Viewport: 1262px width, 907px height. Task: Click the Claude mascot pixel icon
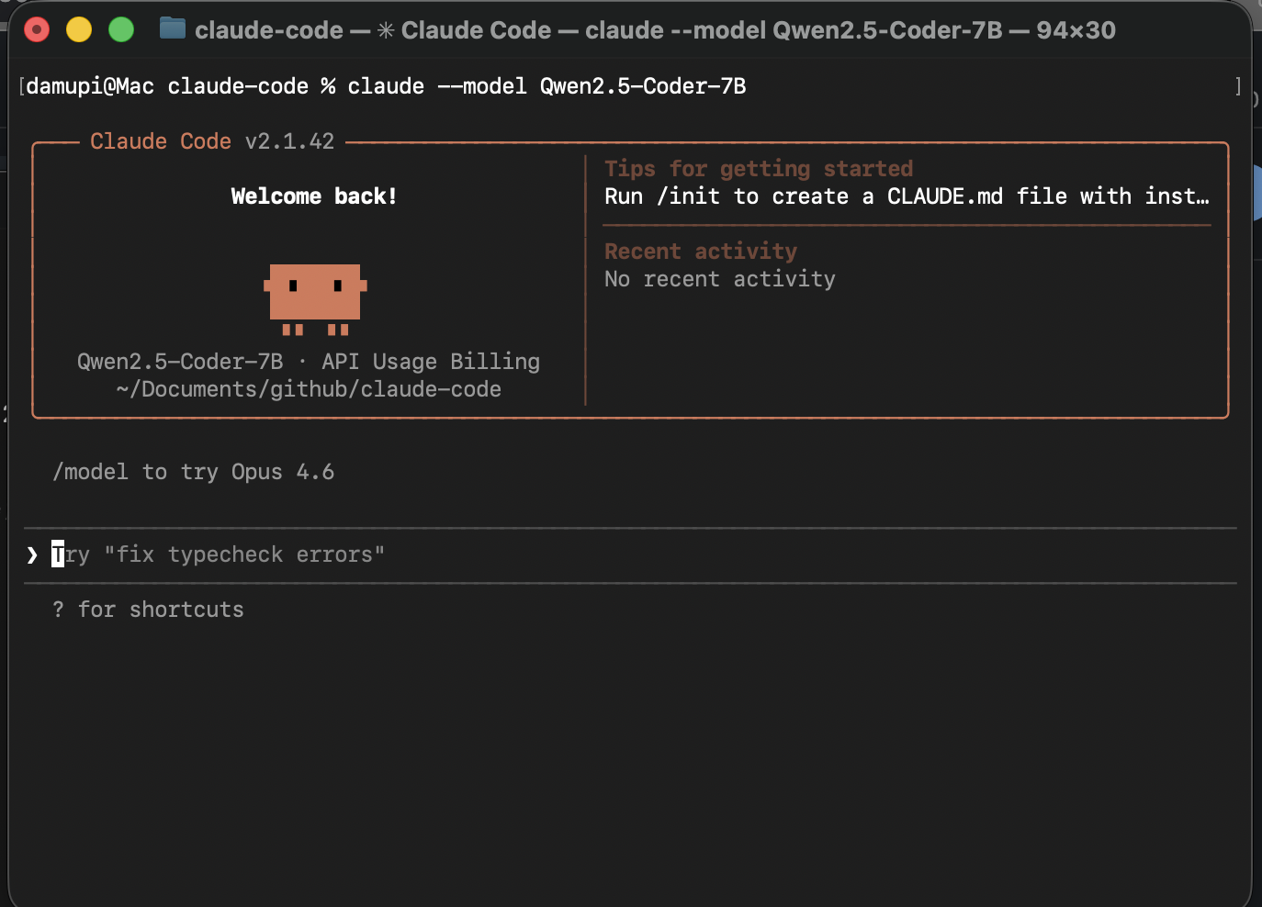point(315,299)
